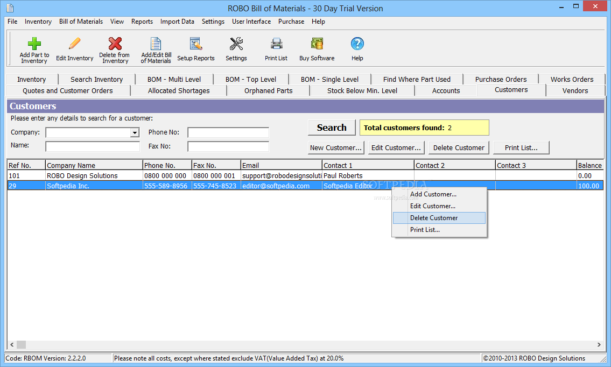This screenshot has width=611, height=367.
Task: Select the Softpedia Inc. company cell
Action: (94, 186)
